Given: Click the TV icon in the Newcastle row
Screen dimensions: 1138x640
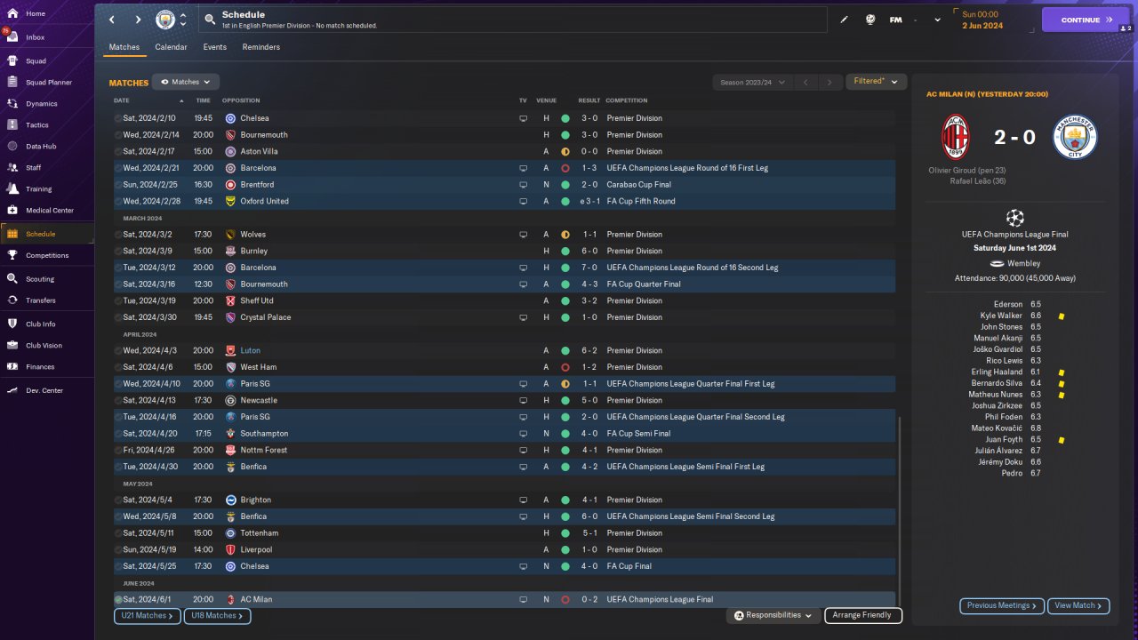Looking at the screenshot, I should pyautogui.click(x=524, y=400).
